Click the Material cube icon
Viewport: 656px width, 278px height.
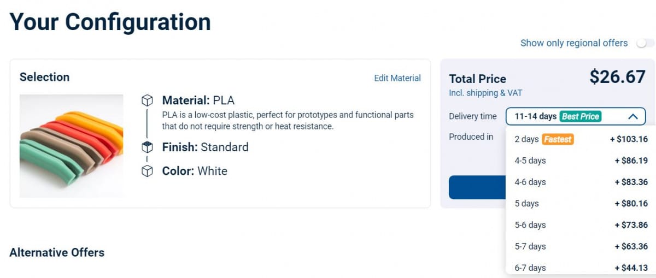pyautogui.click(x=147, y=100)
